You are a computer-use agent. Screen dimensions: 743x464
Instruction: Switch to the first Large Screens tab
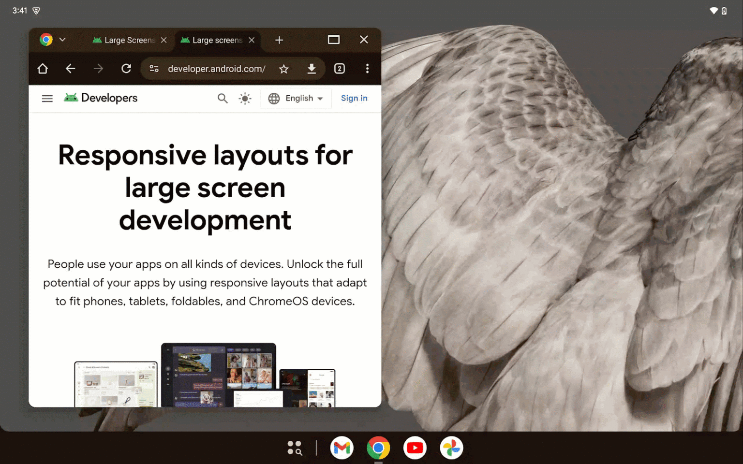125,40
